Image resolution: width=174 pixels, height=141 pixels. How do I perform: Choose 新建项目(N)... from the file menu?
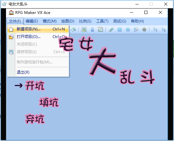(x=38, y=29)
